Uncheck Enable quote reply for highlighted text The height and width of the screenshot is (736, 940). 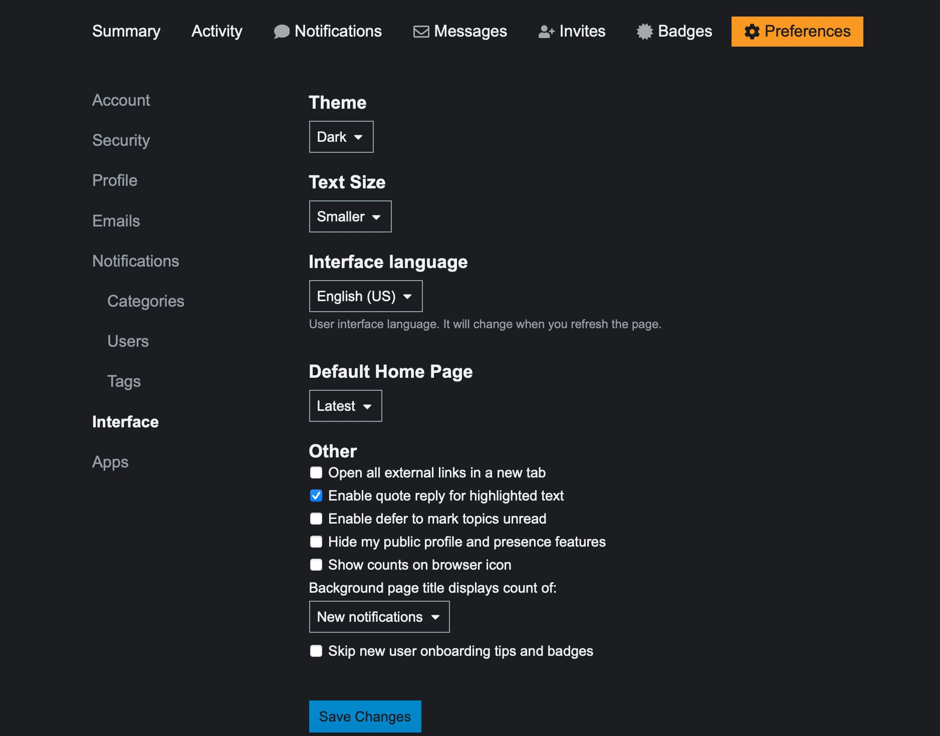(x=316, y=496)
